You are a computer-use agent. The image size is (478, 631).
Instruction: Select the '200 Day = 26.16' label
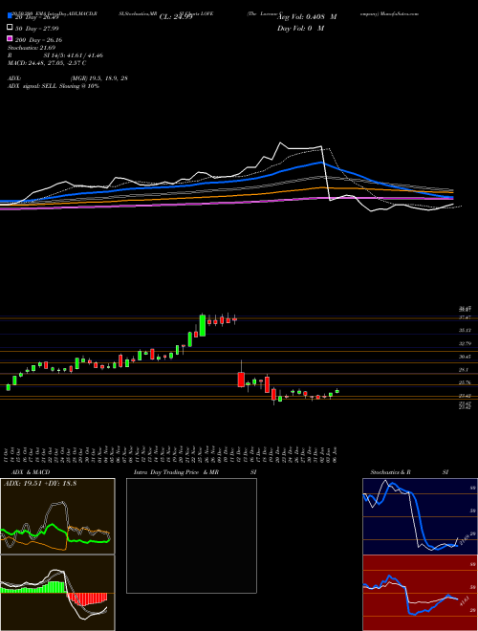pos(38,40)
